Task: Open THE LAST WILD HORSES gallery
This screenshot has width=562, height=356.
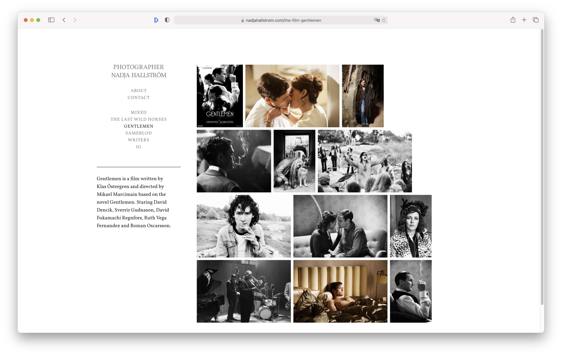Action: point(139,120)
